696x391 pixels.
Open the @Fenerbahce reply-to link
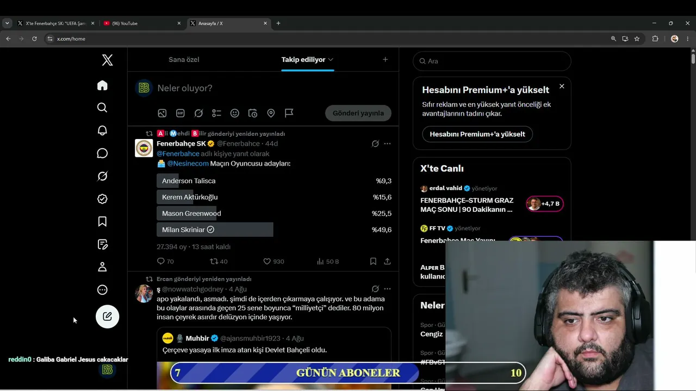178,154
